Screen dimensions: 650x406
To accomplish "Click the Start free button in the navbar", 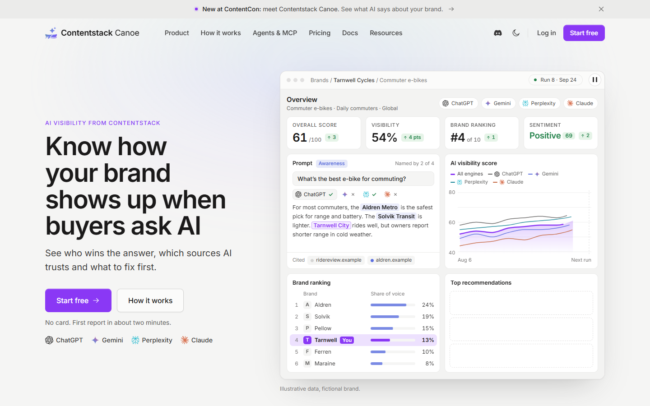I will 584,33.
